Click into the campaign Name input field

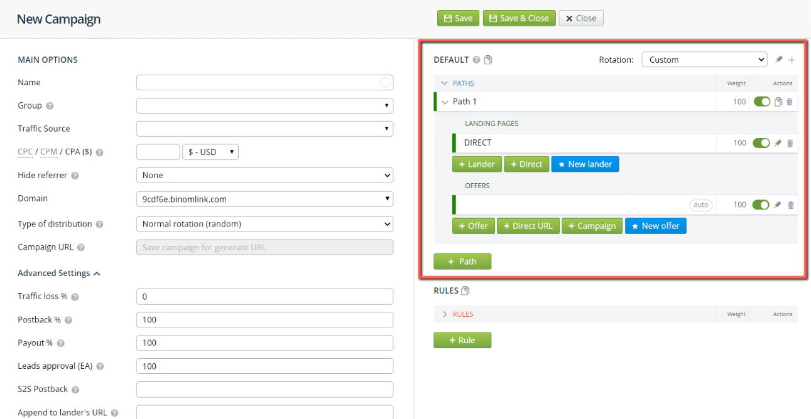pos(258,83)
